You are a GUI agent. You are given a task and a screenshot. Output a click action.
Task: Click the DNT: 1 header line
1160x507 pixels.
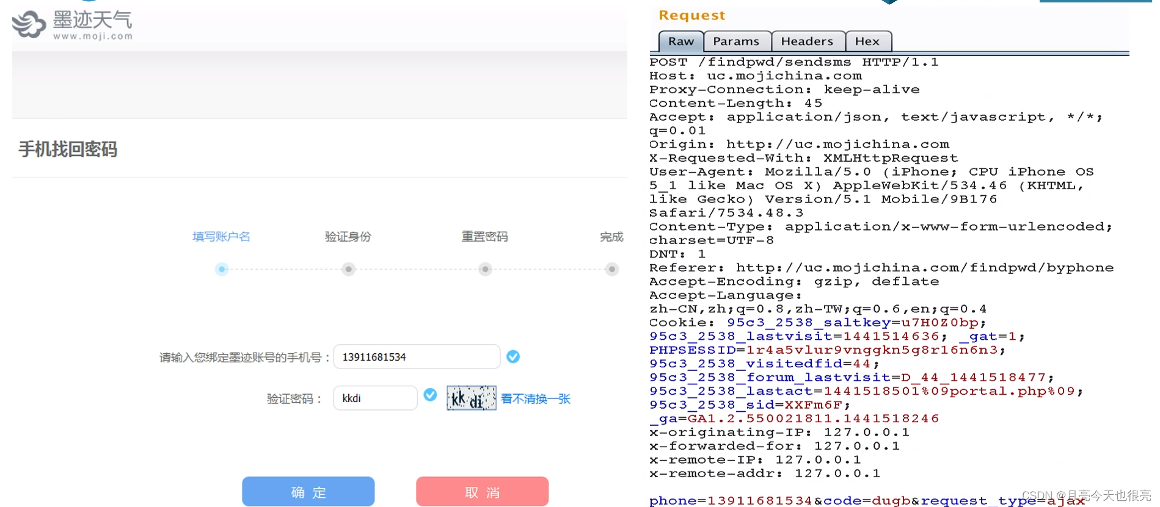point(677,254)
